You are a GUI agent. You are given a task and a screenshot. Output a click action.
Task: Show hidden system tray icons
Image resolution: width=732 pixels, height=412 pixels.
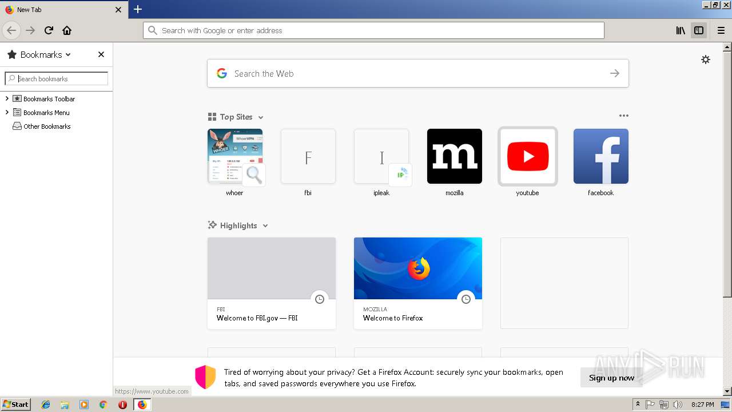click(638, 405)
